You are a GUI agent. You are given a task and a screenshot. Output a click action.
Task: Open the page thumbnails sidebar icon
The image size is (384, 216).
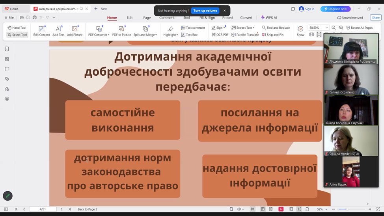7,59
